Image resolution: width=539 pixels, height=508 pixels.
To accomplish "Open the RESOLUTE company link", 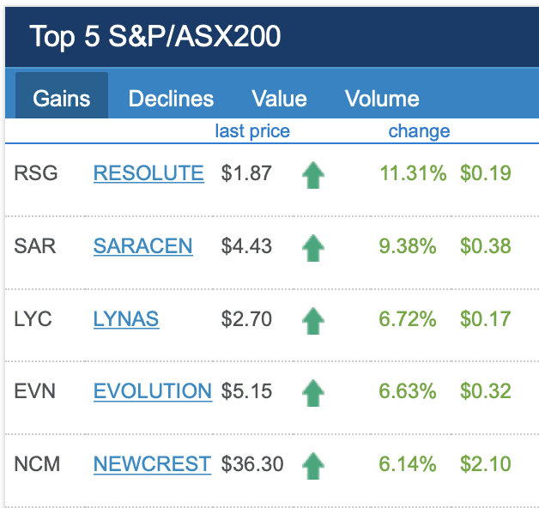I will coord(148,173).
